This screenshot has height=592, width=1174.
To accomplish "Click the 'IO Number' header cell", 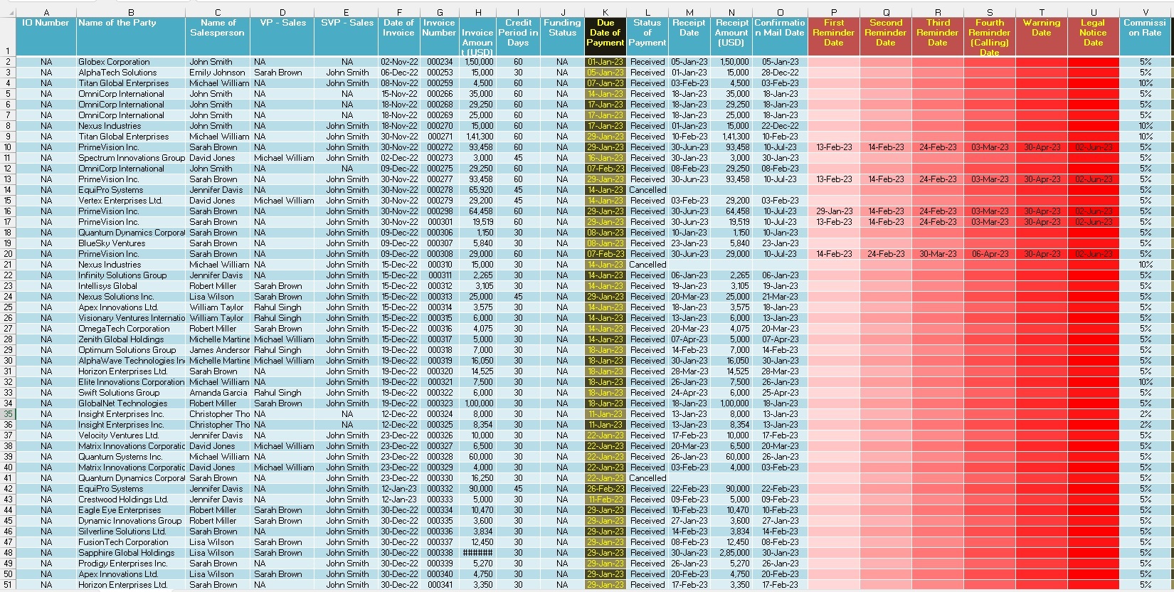I will click(x=46, y=23).
